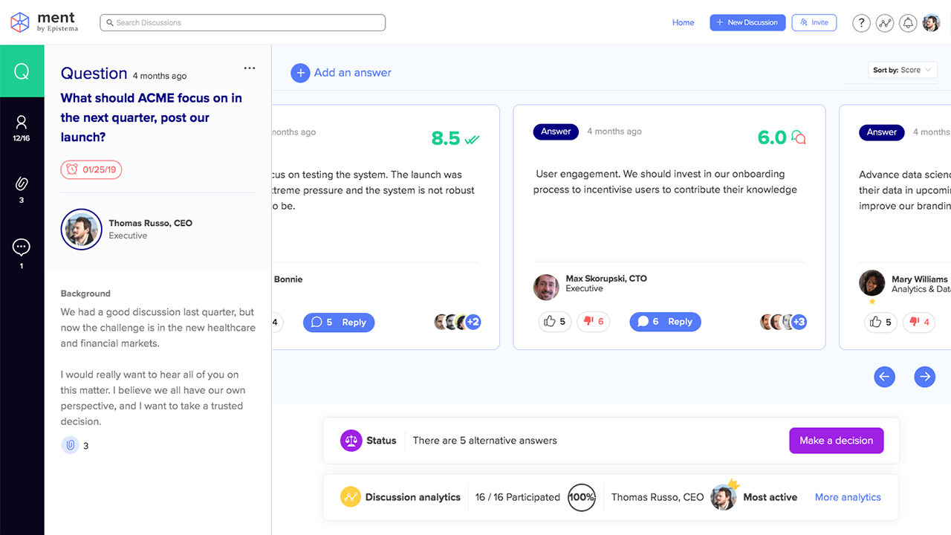View Max Skorupski's avatar
The width and height of the screenshot is (951, 535).
(546, 287)
